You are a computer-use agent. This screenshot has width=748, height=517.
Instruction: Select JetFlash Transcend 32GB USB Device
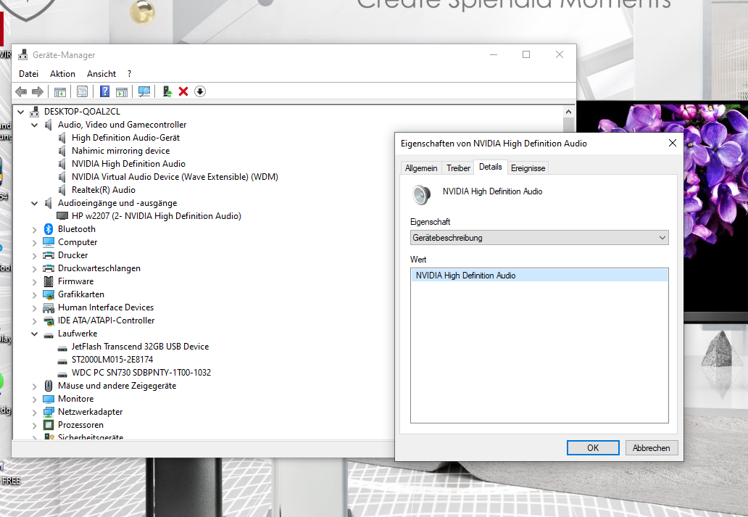[x=141, y=347]
